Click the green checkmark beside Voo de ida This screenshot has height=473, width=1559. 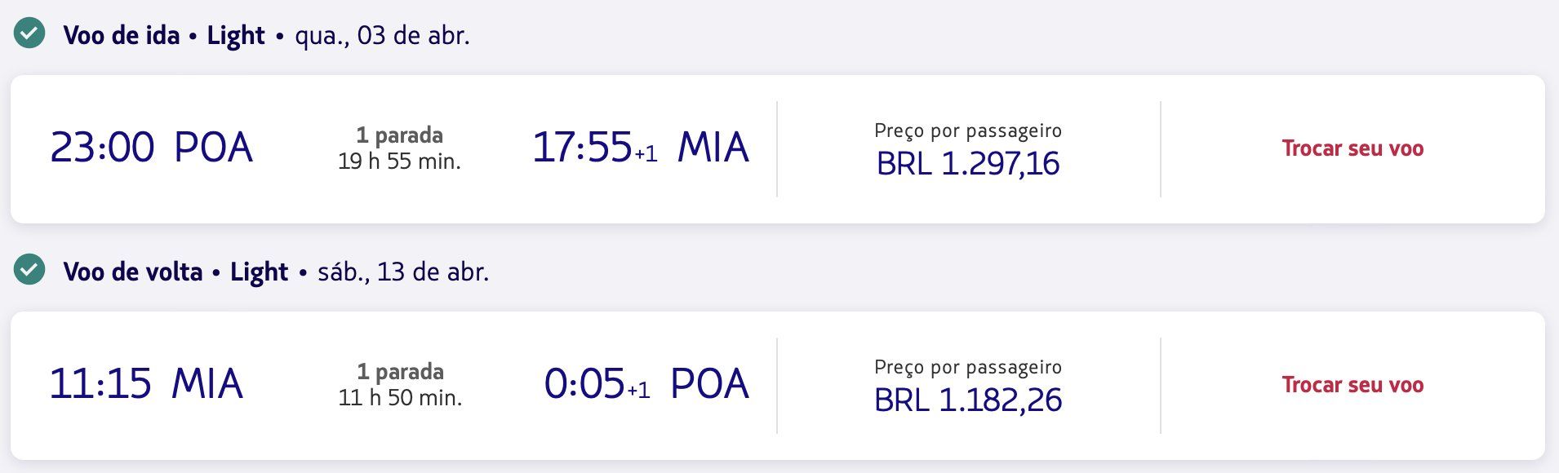[29, 33]
